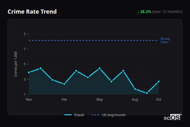The width and height of the screenshot is (190, 127).
Task: Click the y-axis value 9
Action: [x=25, y=34]
